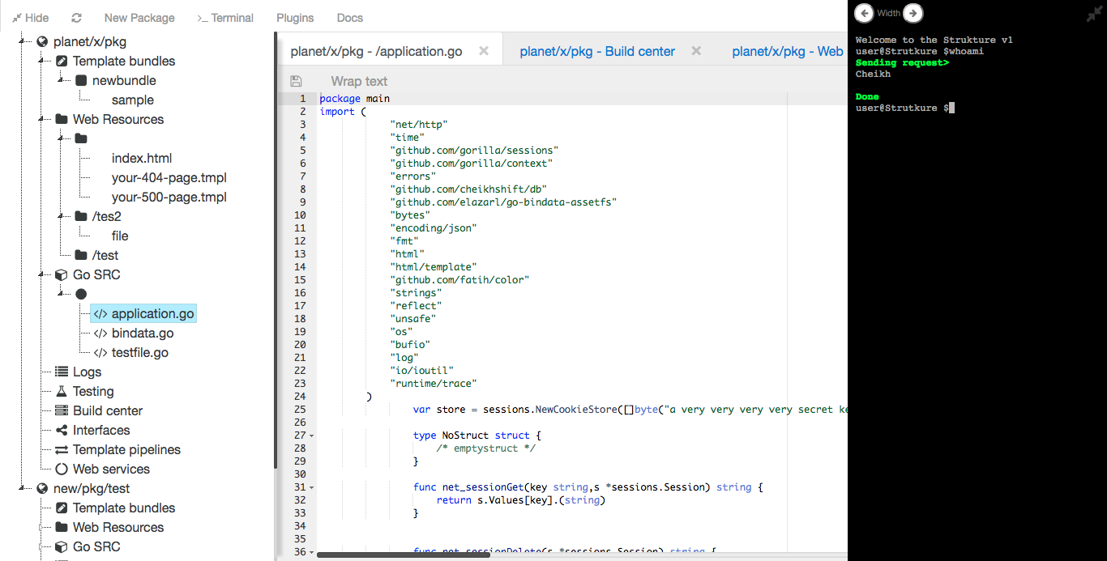
Task: Click the list icon beside Logs
Action: (x=62, y=372)
